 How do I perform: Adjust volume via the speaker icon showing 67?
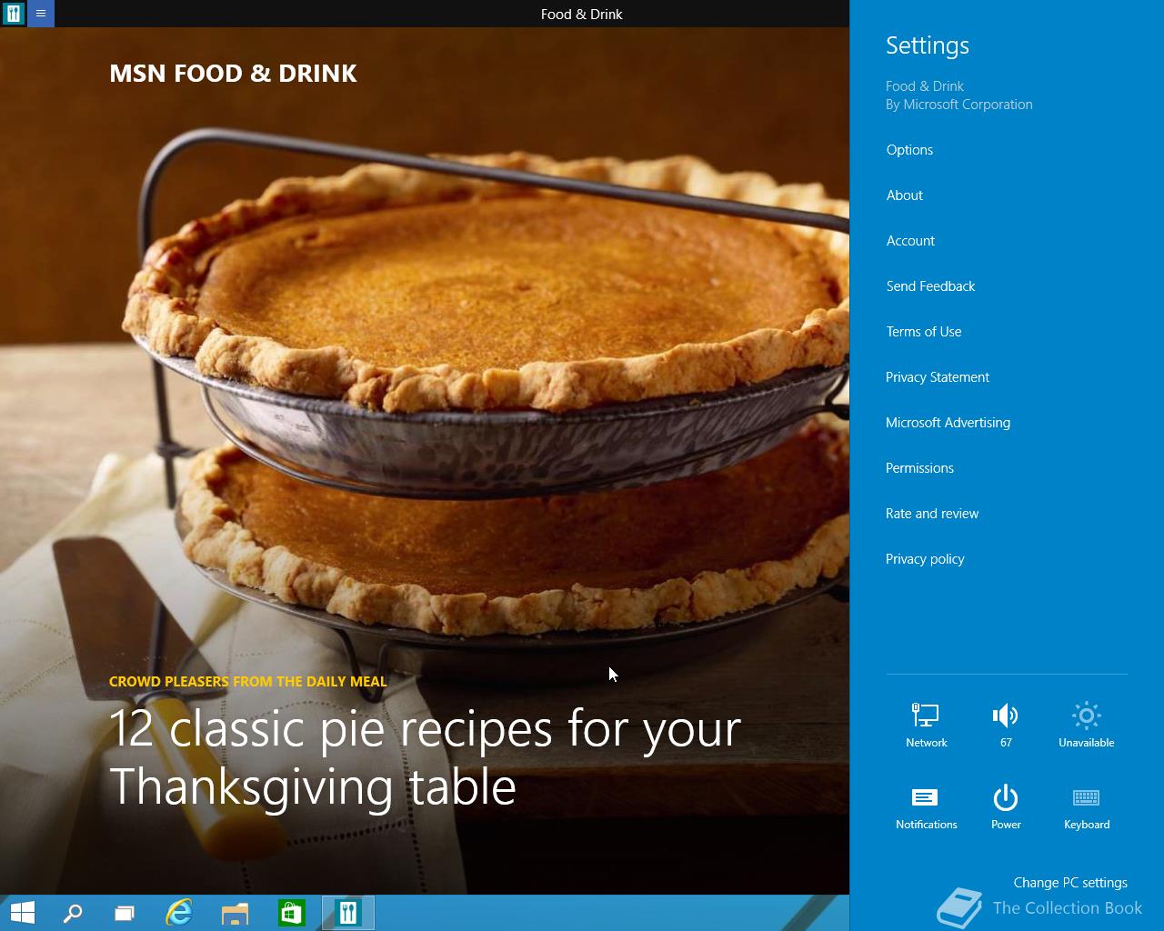tap(1006, 725)
